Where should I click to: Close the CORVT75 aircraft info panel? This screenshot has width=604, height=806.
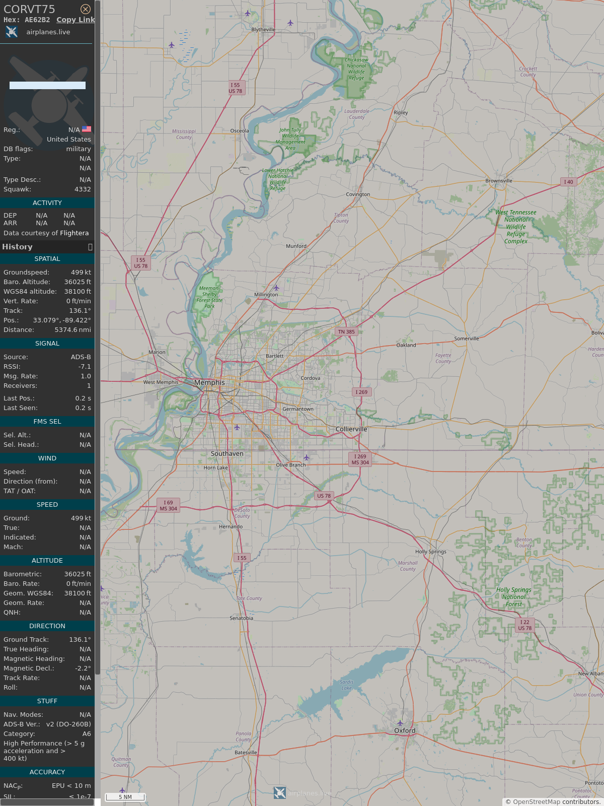pyautogui.click(x=86, y=9)
